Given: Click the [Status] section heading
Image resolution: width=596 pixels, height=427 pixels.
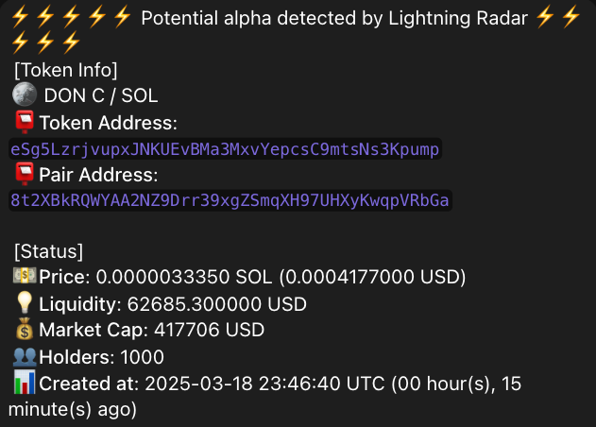Looking at the screenshot, I should (x=48, y=251).
